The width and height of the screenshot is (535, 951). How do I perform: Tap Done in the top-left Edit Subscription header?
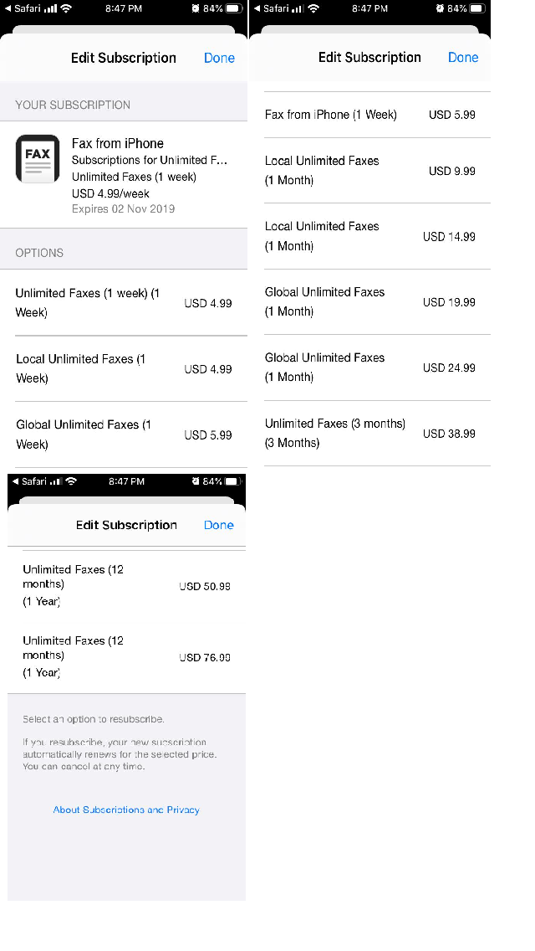click(x=219, y=58)
